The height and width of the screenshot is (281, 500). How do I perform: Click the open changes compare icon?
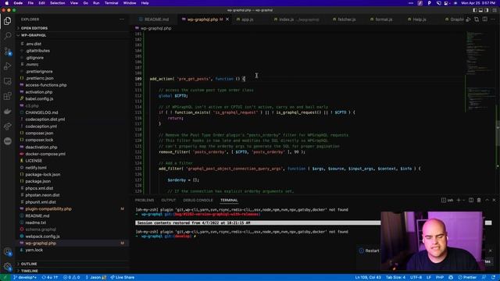tap(477, 20)
